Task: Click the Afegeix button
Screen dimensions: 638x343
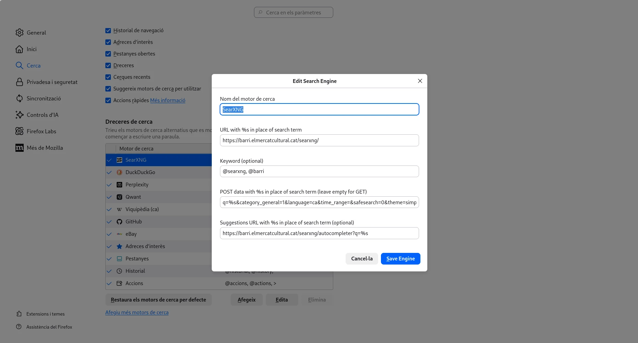Action: pos(247,300)
